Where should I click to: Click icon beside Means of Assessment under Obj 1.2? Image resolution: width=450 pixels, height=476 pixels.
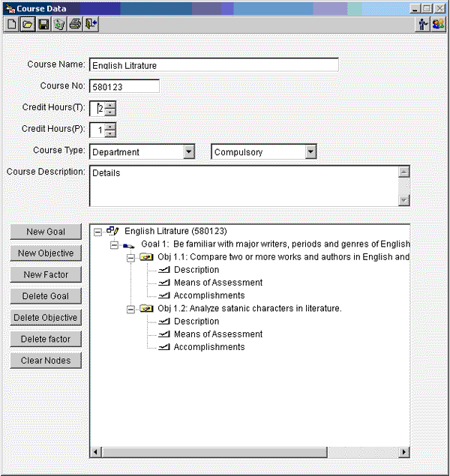(x=164, y=334)
